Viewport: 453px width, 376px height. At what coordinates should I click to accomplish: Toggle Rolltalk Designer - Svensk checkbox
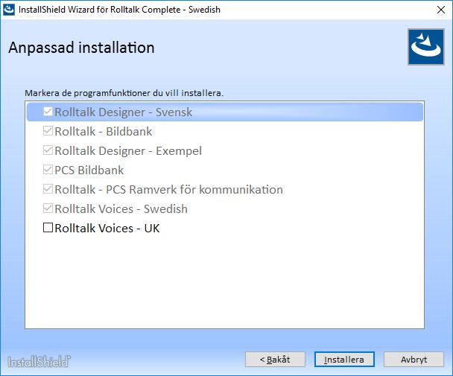[48, 112]
